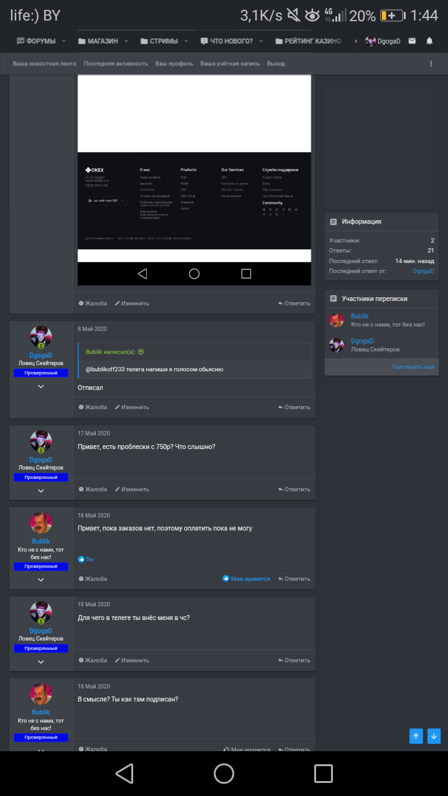
Task: Open 'Ваш профиль' menu item
Action: coord(174,63)
